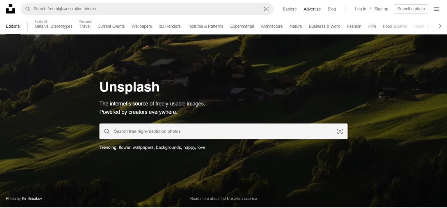Open Experimental topic

click(242, 26)
